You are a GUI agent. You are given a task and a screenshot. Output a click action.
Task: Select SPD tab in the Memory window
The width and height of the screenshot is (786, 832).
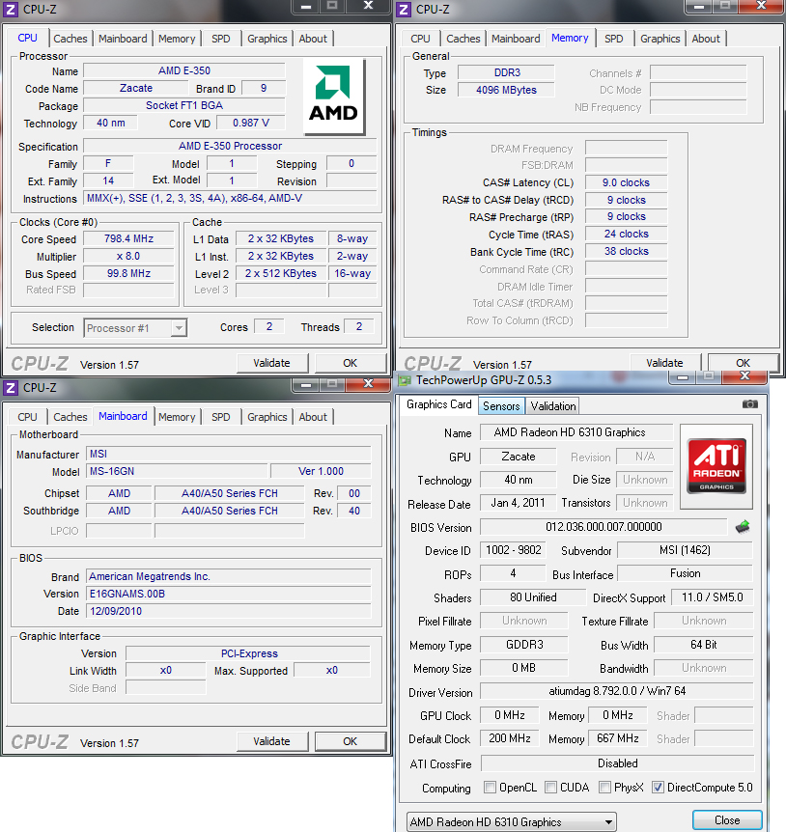pos(613,39)
